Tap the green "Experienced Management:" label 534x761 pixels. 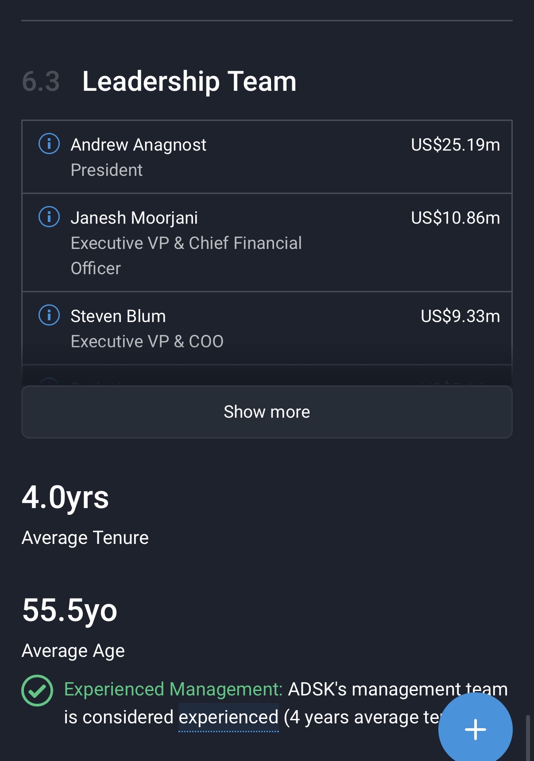point(173,689)
